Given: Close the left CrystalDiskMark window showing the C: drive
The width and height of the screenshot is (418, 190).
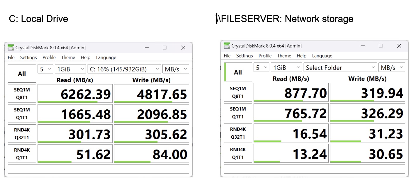Looking at the screenshot, I should tap(183, 48).
